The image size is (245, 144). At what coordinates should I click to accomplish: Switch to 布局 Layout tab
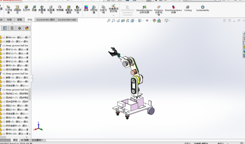coord(9,20)
